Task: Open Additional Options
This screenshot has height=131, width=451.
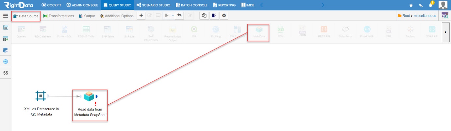Action: [117, 16]
